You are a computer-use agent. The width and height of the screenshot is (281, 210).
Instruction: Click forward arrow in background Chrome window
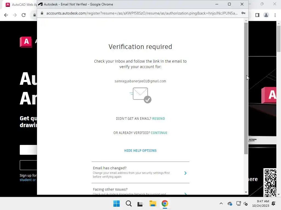(15, 15)
